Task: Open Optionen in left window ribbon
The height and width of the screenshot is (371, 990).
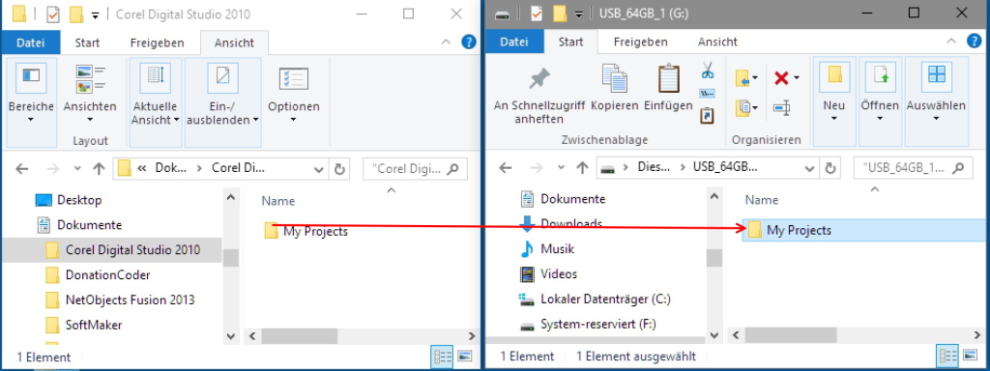Action: tap(294, 95)
